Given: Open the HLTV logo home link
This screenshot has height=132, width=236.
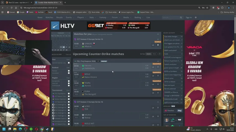Looking at the screenshot, I should pyautogui.click(x=63, y=26).
